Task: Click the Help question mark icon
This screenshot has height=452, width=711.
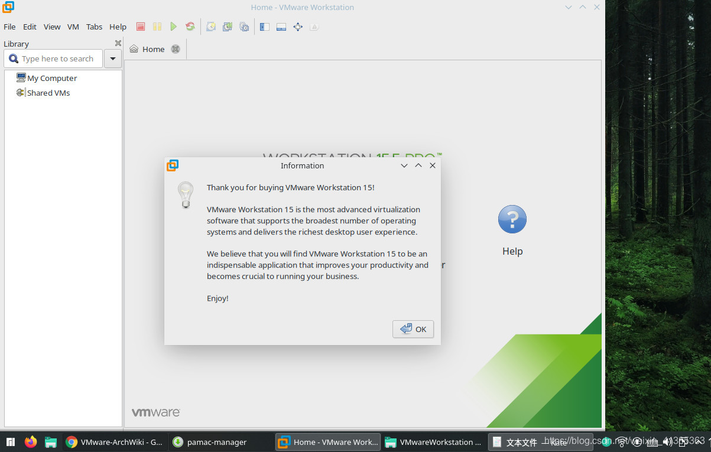Action: coord(512,219)
